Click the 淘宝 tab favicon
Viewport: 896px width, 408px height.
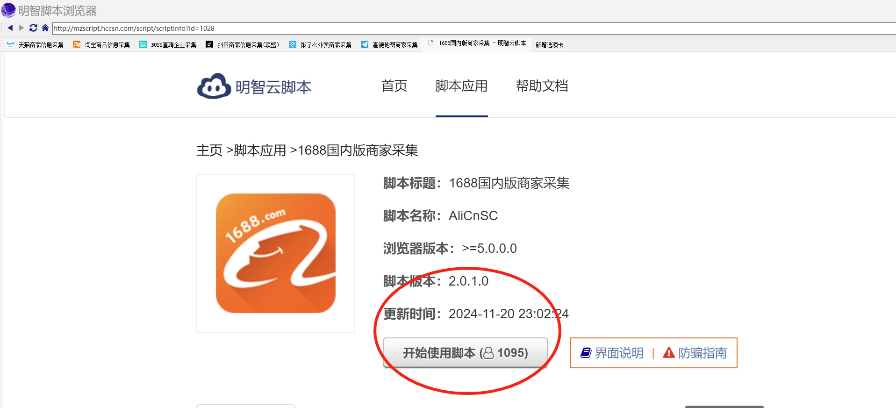pos(77,44)
